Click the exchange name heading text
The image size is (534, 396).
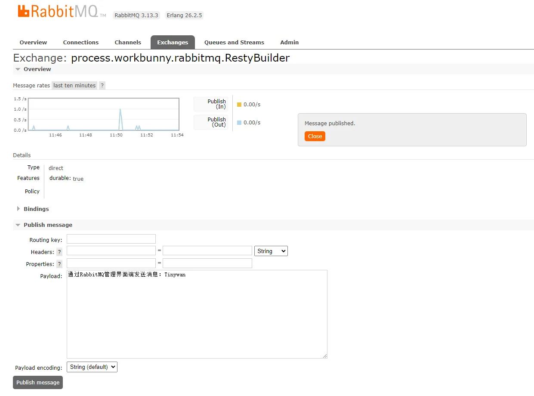pyautogui.click(x=180, y=58)
